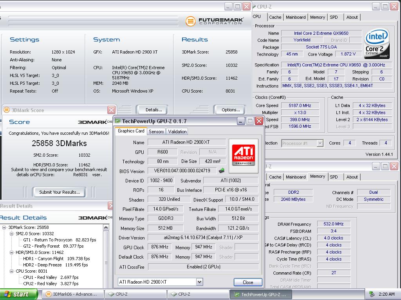Click the system tray network icon
The image size is (401, 300).
[x=372, y=294]
